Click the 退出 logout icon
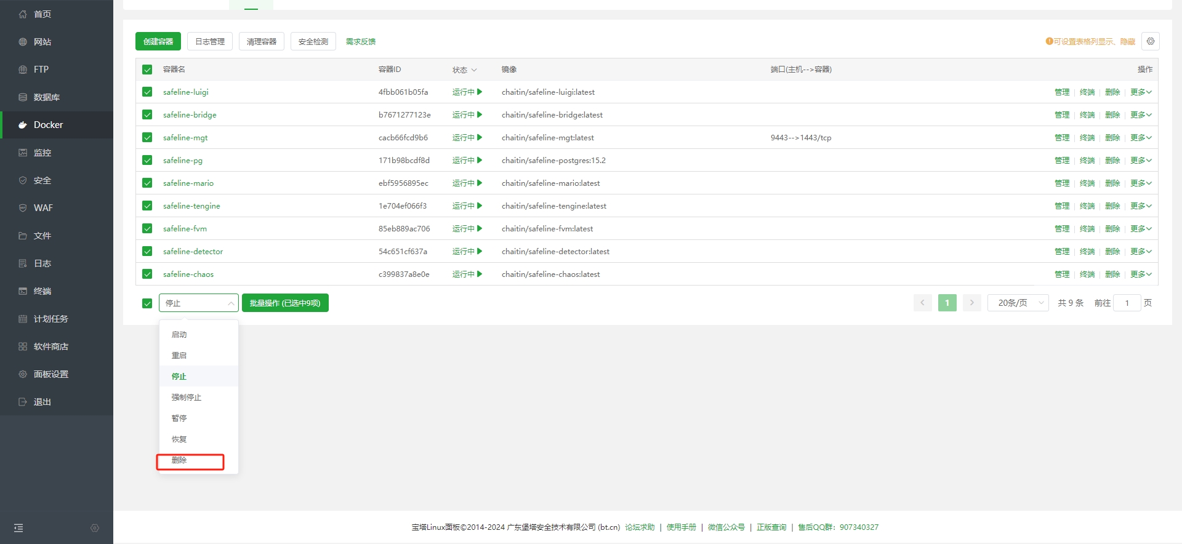Image resolution: width=1182 pixels, height=544 pixels. pos(23,402)
